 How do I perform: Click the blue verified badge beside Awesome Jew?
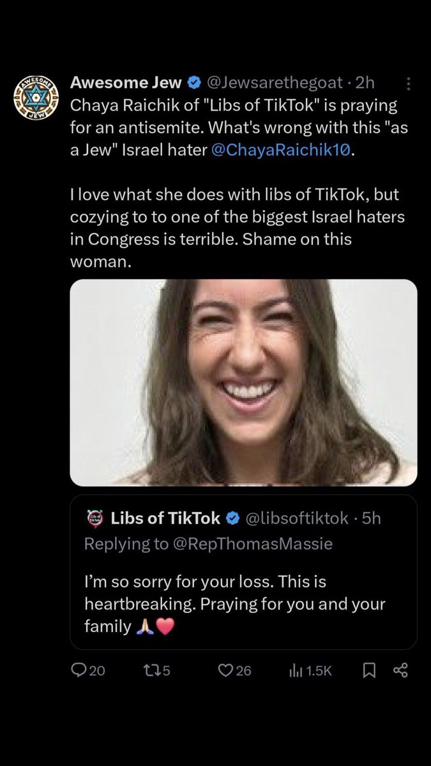point(195,82)
